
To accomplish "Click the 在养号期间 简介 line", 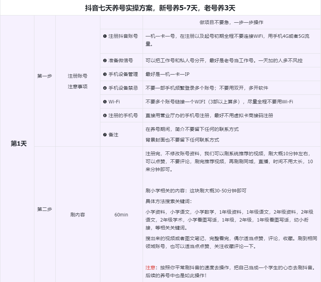I will click(192, 129).
